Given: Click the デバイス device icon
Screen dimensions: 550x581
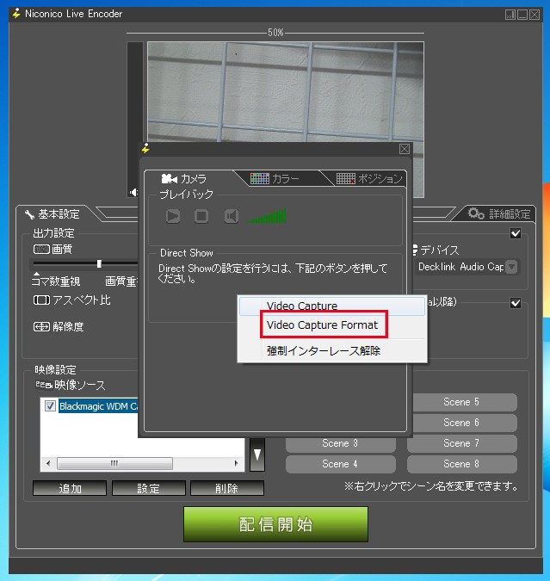Looking at the screenshot, I should [416, 250].
